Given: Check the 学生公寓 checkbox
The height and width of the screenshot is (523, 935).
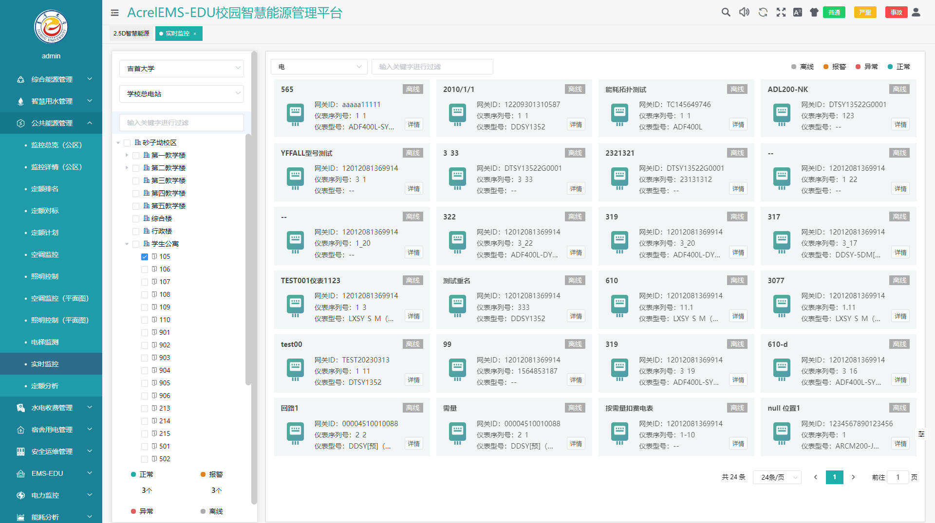Looking at the screenshot, I should [x=136, y=244].
